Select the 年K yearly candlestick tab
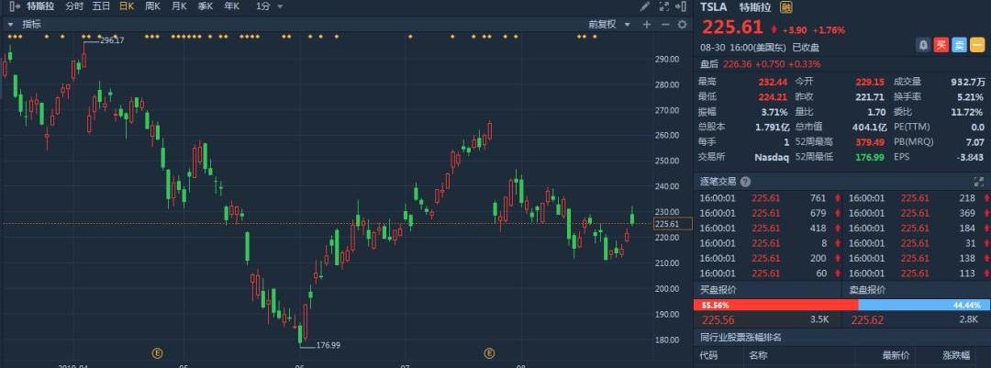Viewport: 991px width, 368px height. (232, 6)
